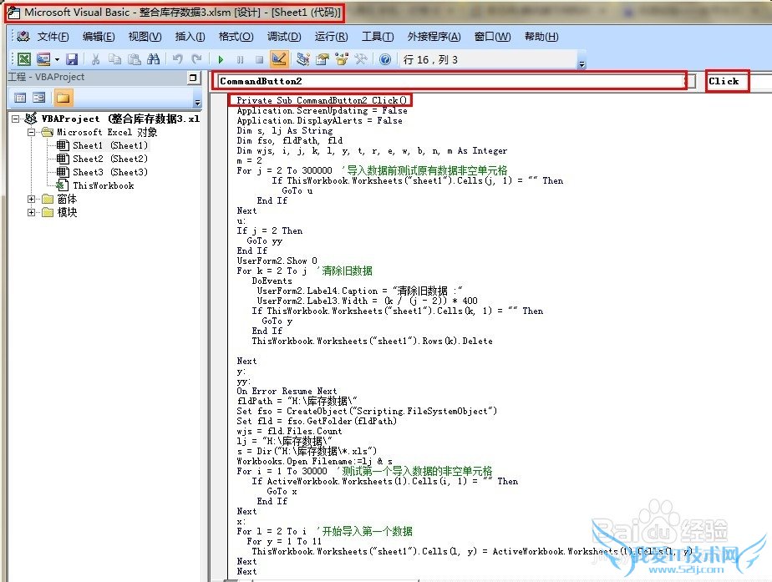Click the View Object icon in project panel
772x582 pixels.
pyautogui.click(x=39, y=98)
